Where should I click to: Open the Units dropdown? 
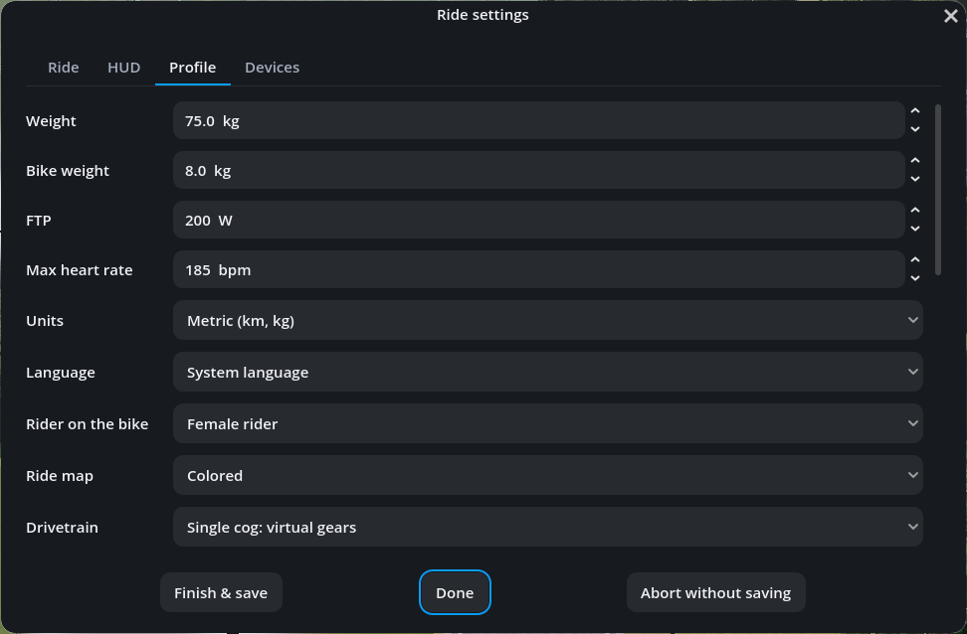547,320
